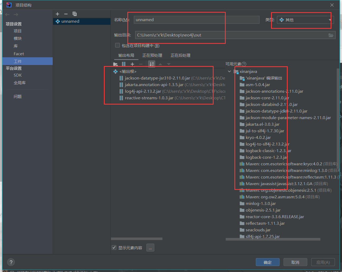Open the 问题 page
The image size is (342, 272).
pos(18,97)
